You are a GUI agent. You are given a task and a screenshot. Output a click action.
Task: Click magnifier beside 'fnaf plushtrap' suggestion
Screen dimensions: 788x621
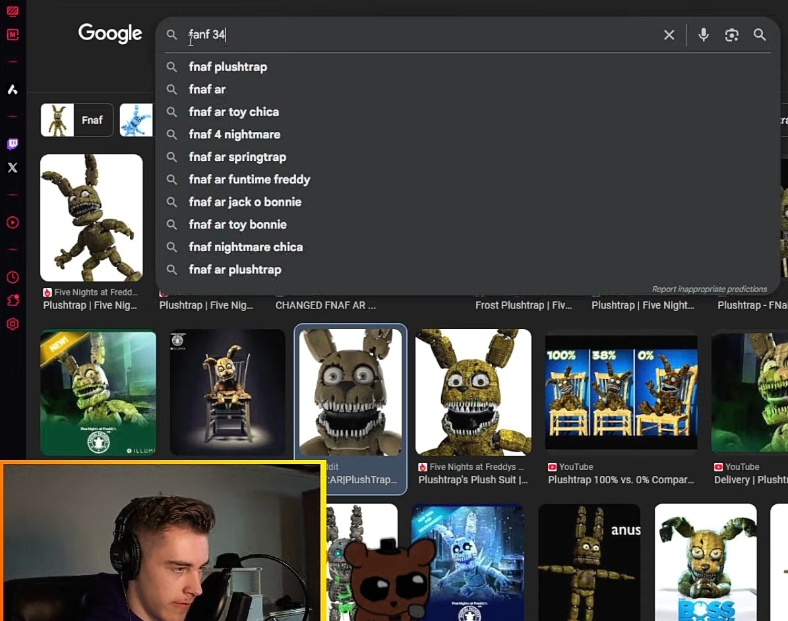[x=171, y=67]
